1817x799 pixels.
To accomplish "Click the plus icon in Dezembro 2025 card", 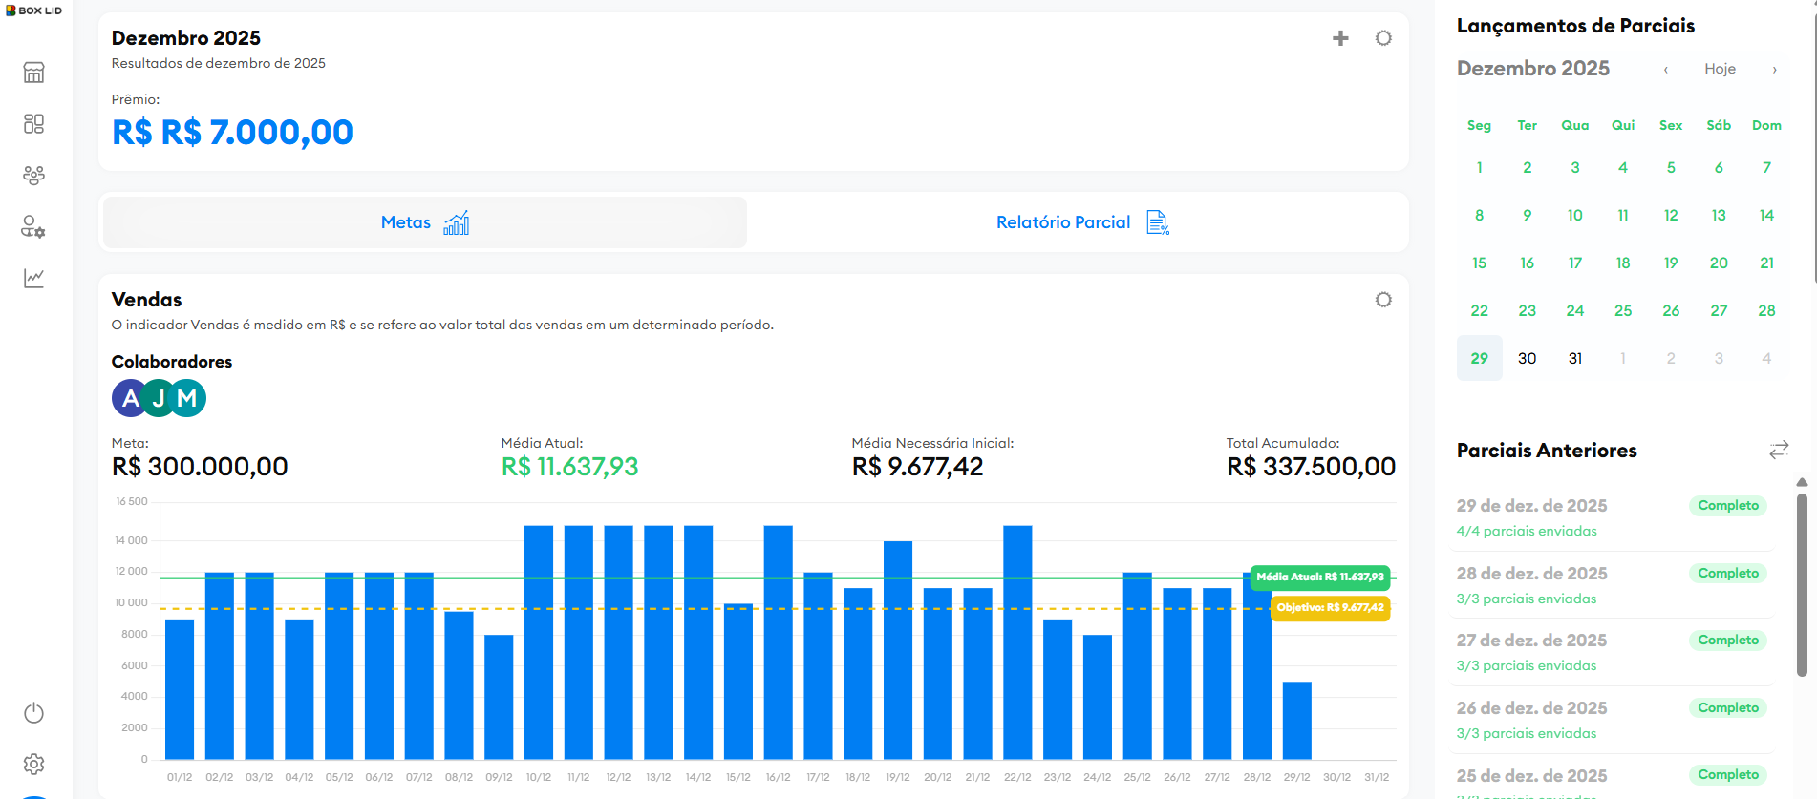I will (x=1340, y=38).
